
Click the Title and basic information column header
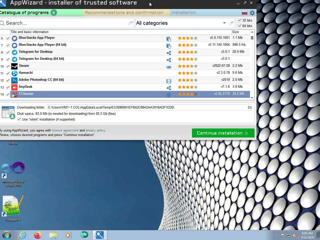click(x=120, y=32)
